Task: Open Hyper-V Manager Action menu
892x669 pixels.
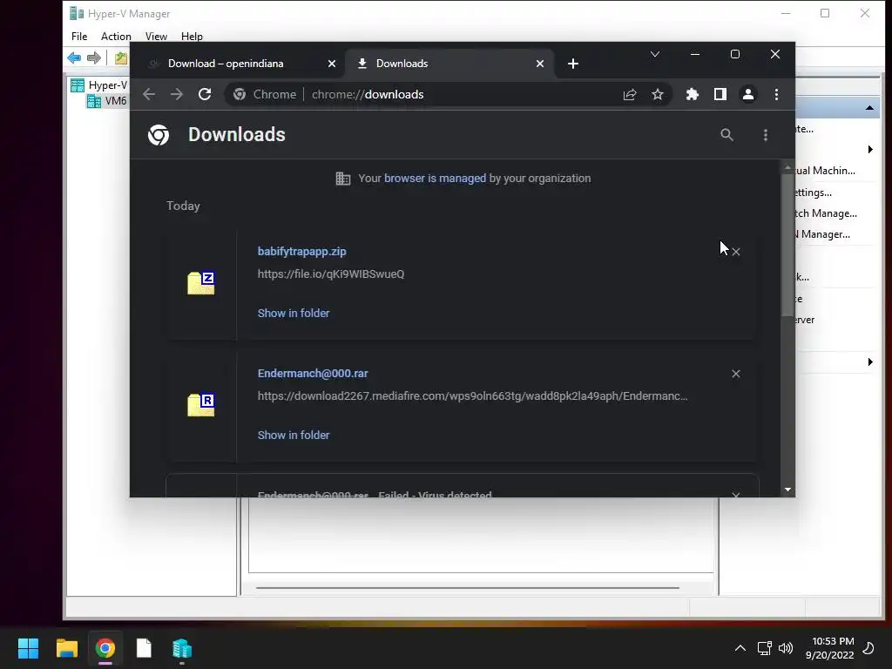Action: point(116,36)
